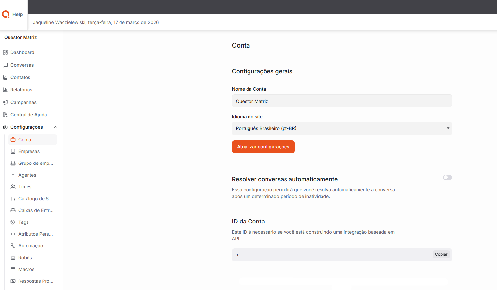The height and width of the screenshot is (290, 497).
Task: Click the Relatórios bar chart icon
Action: tap(5, 90)
